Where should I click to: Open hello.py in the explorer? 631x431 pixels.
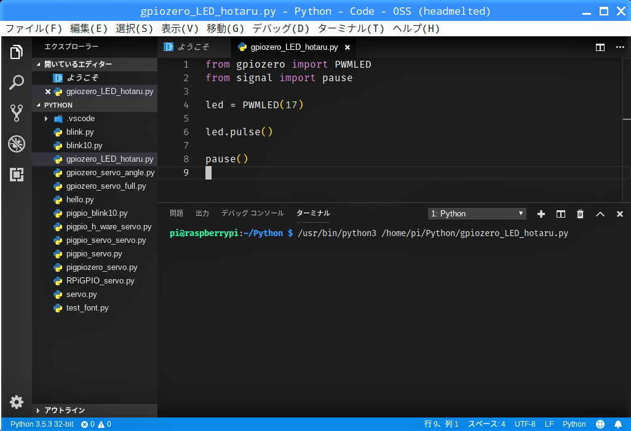[x=95, y=200]
